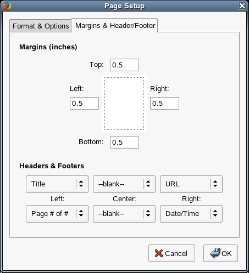
Task: Open the center footer --blank-- dropdown
Action: pyautogui.click(x=124, y=214)
